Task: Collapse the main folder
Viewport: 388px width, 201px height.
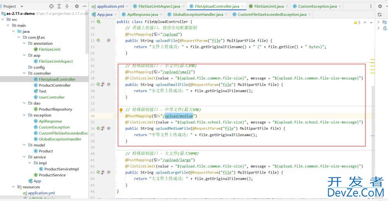Action: click(8, 25)
